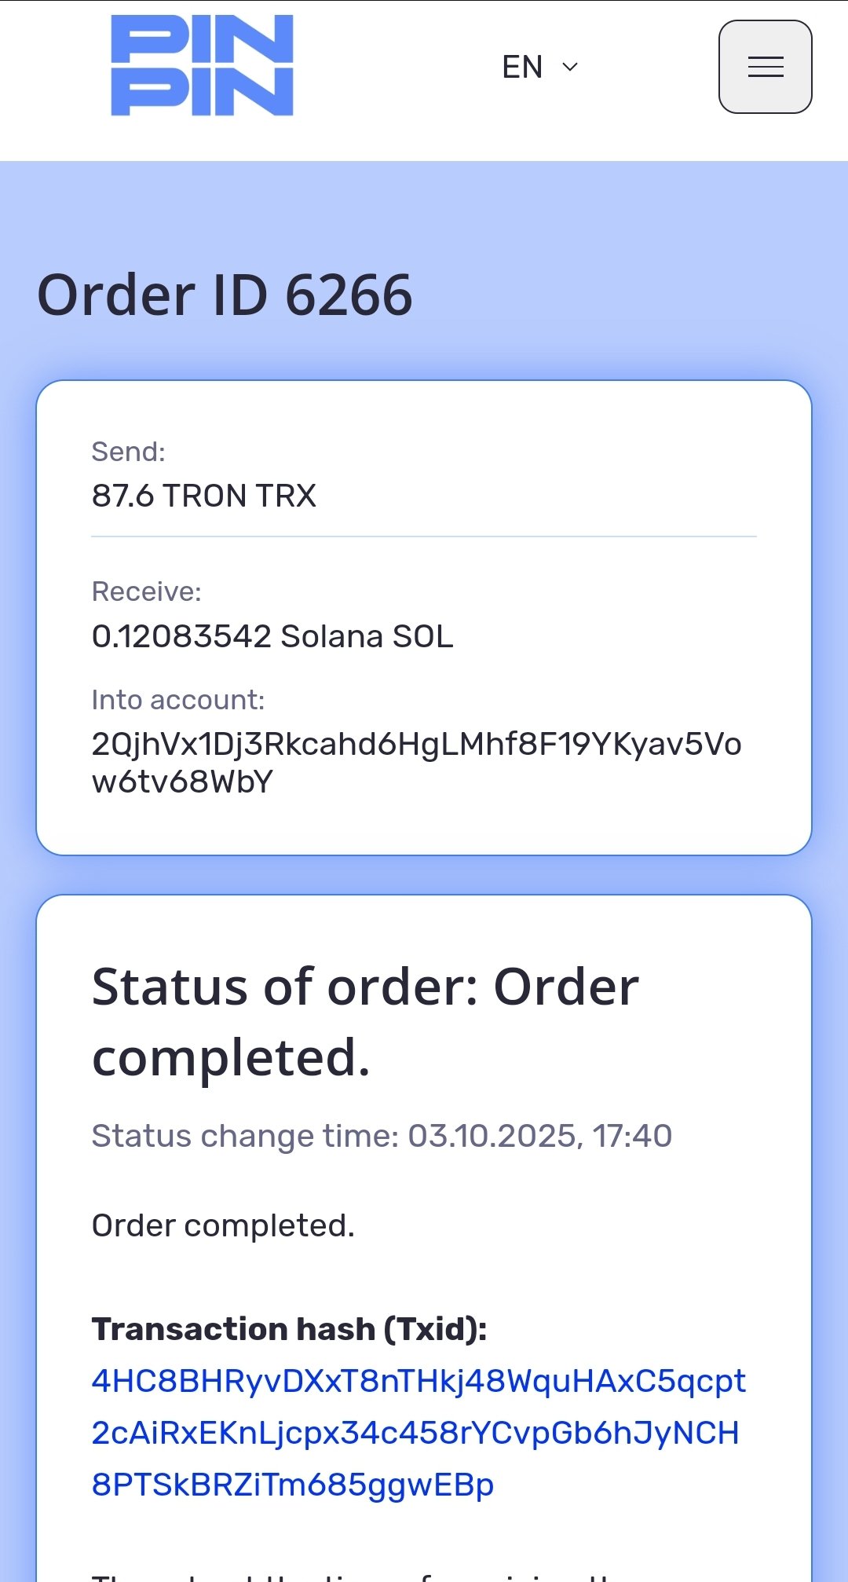Click the Into account label

click(177, 700)
